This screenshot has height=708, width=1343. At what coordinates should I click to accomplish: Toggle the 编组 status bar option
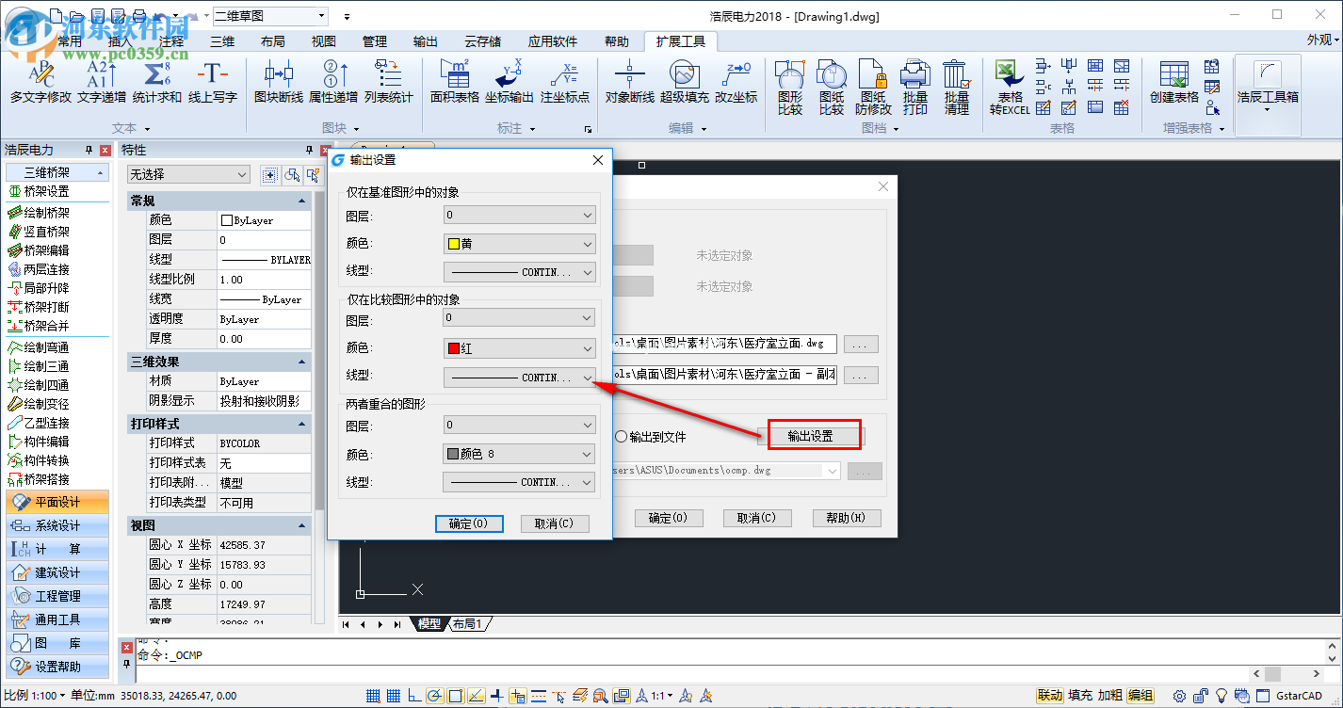pos(1141,696)
